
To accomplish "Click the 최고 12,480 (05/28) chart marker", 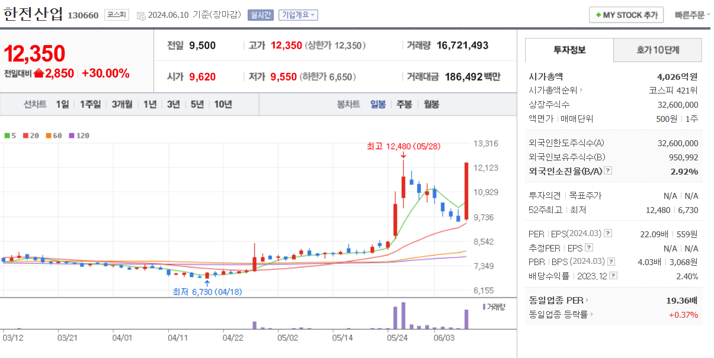I will click(404, 146).
